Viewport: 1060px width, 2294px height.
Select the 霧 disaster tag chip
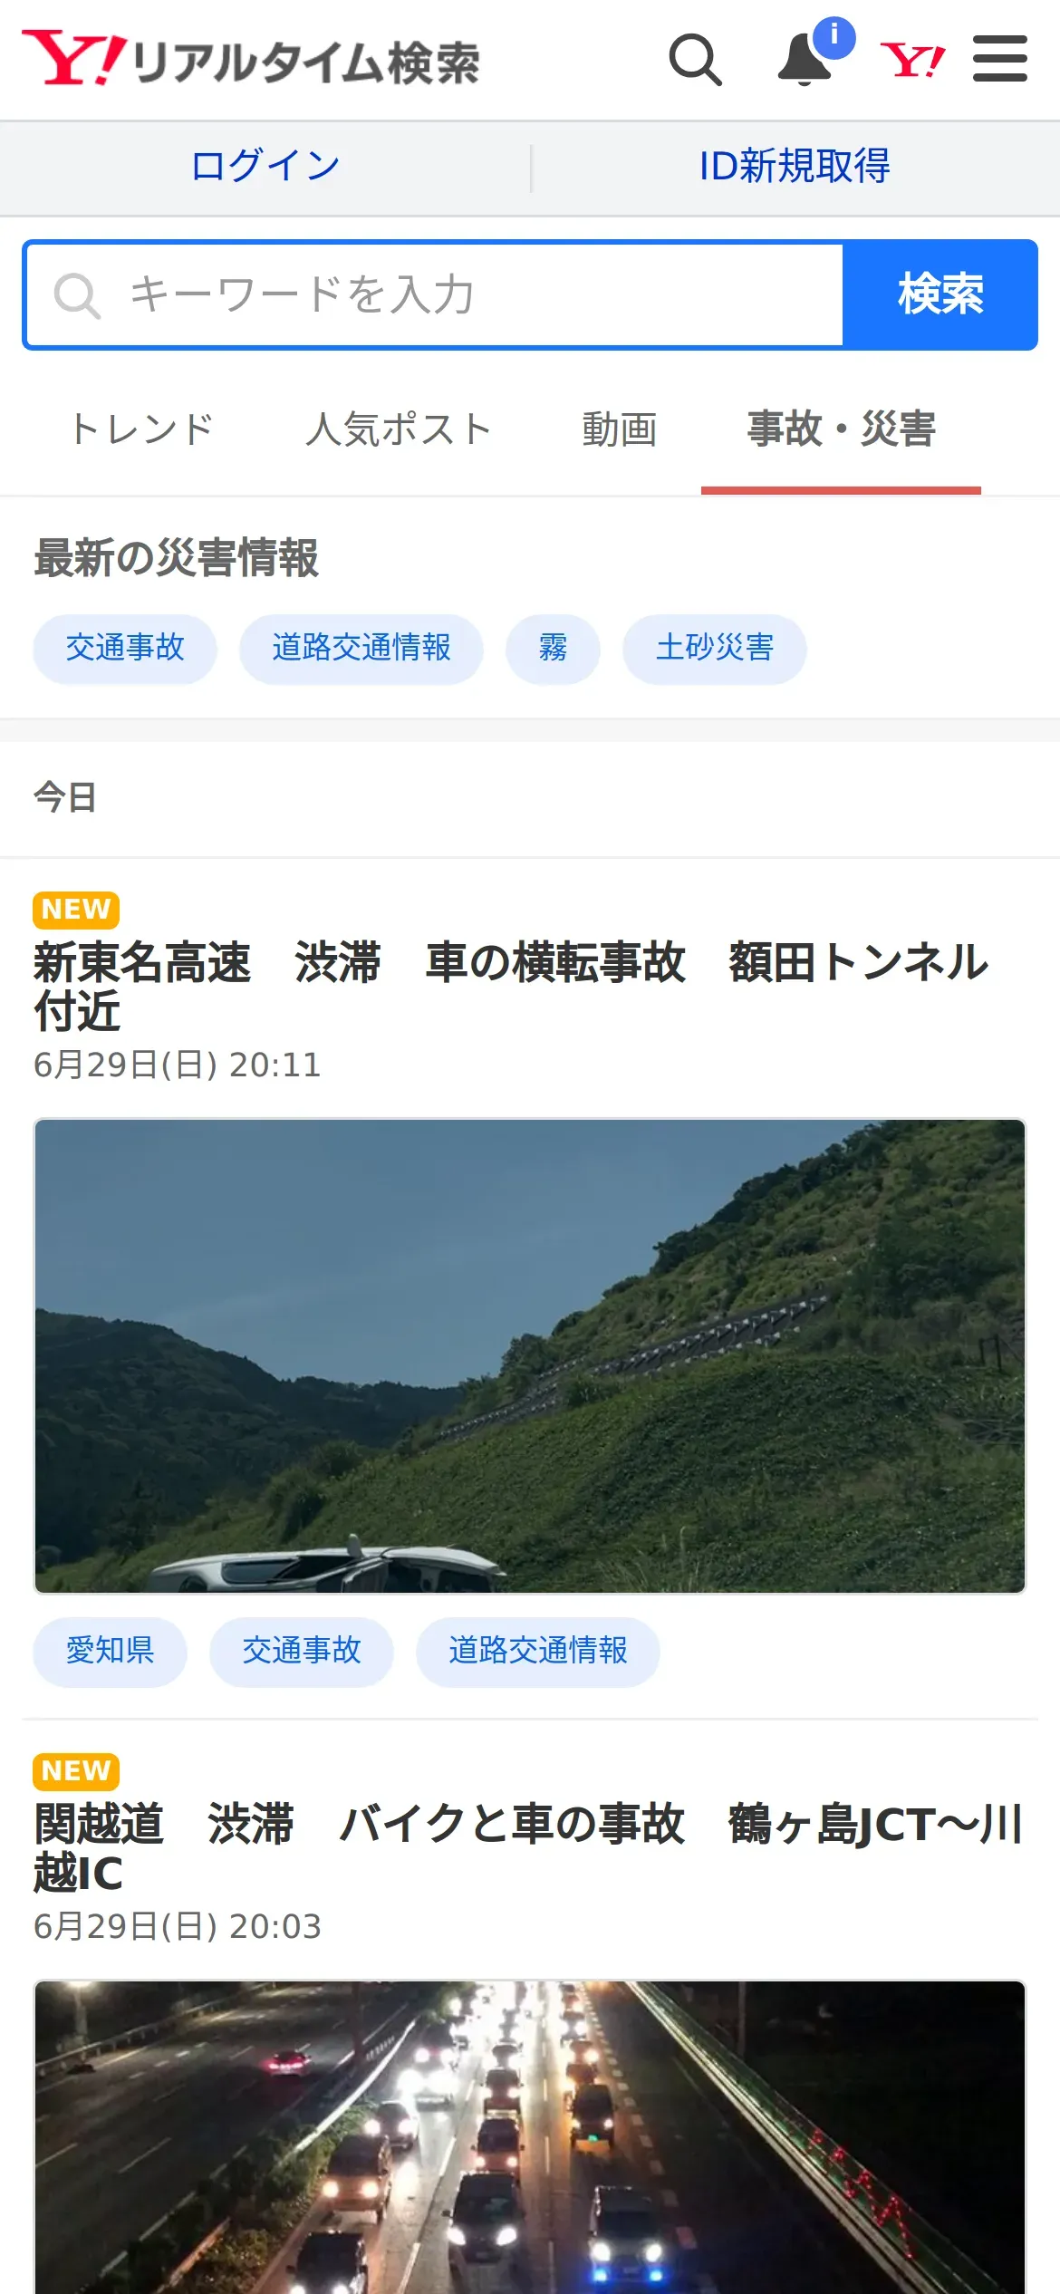point(553,649)
